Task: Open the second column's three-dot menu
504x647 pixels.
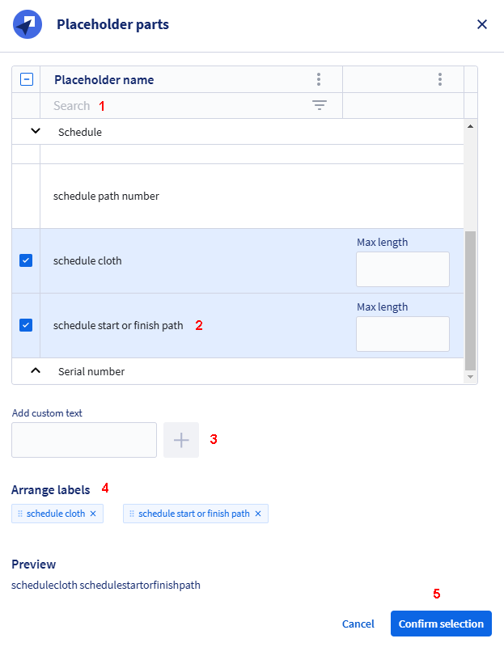Action: click(x=440, y=79)
